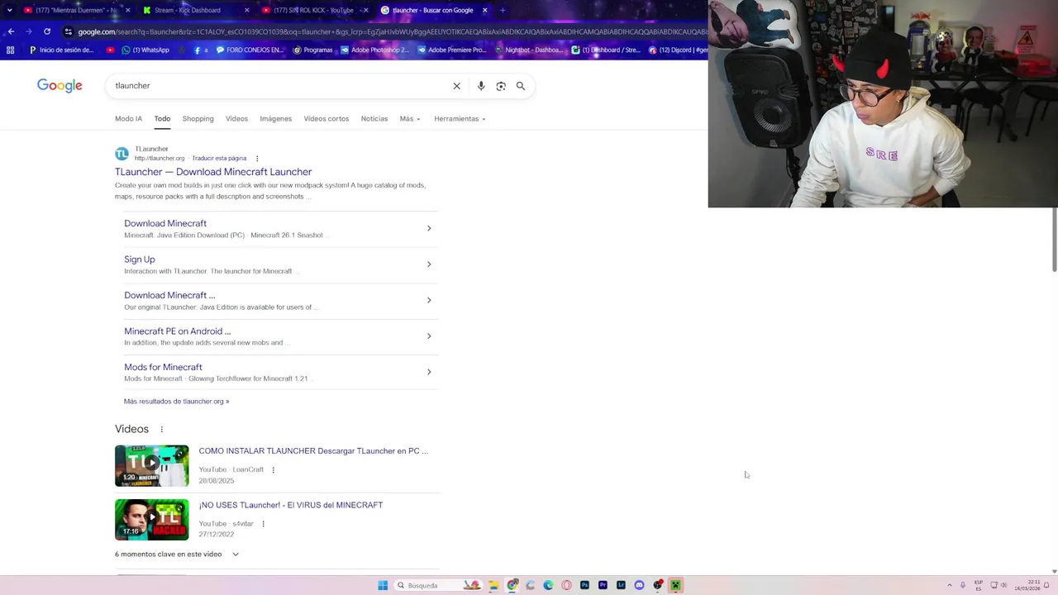Open the notifications bell in system tray

(1046, 585)
